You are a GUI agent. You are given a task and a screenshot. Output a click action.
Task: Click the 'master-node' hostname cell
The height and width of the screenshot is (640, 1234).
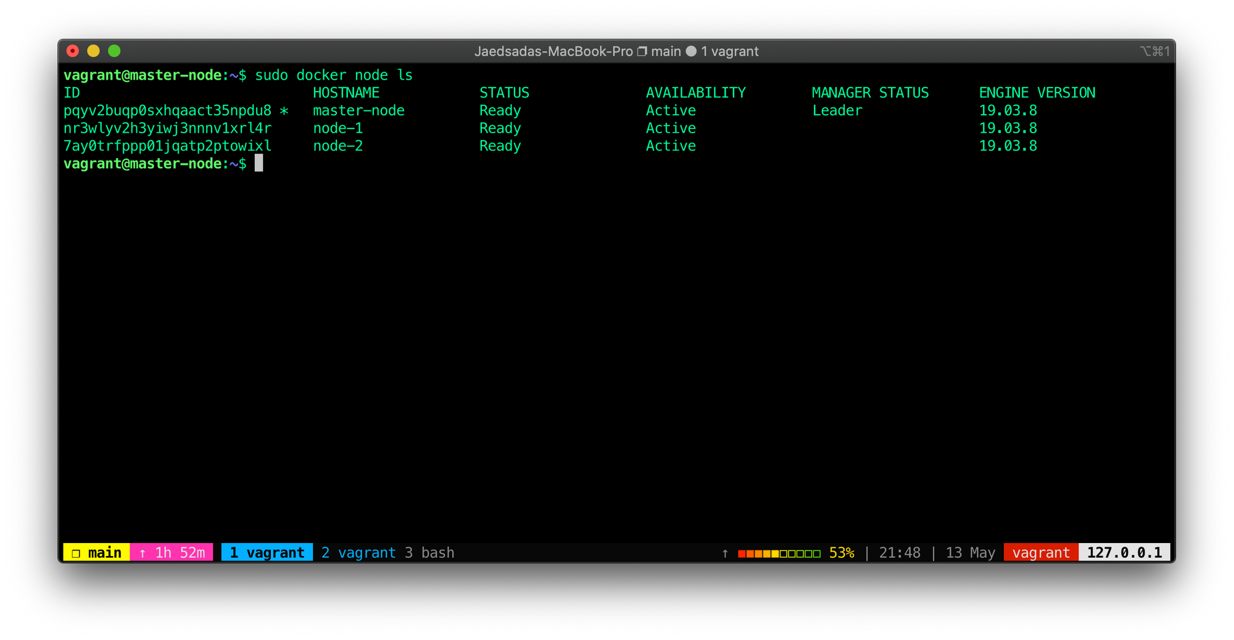click(x=358, y=111)
